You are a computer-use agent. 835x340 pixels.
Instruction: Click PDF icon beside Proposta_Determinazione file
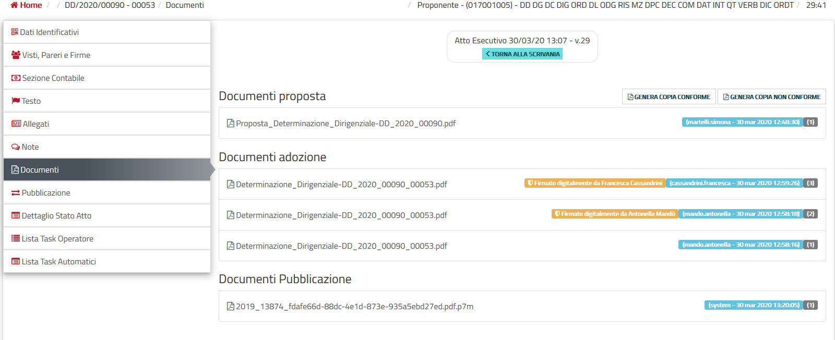(x=230, y=124)
